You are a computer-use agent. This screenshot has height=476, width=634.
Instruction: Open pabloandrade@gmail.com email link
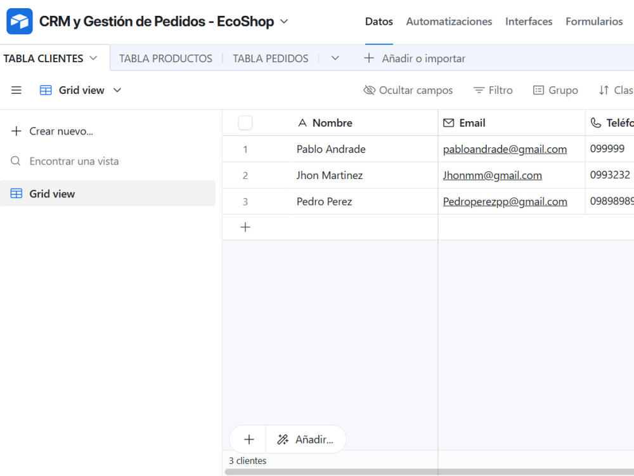(x=505, y=149)
